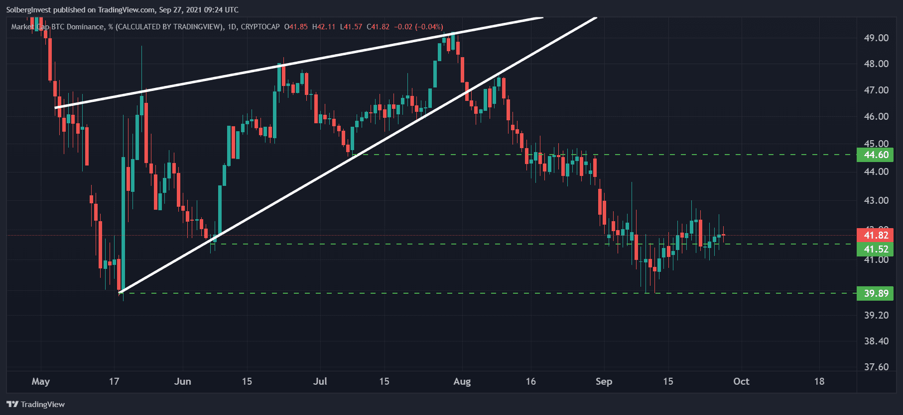
Task: Click the 47.00 price axis value
Action: [876, 90]
